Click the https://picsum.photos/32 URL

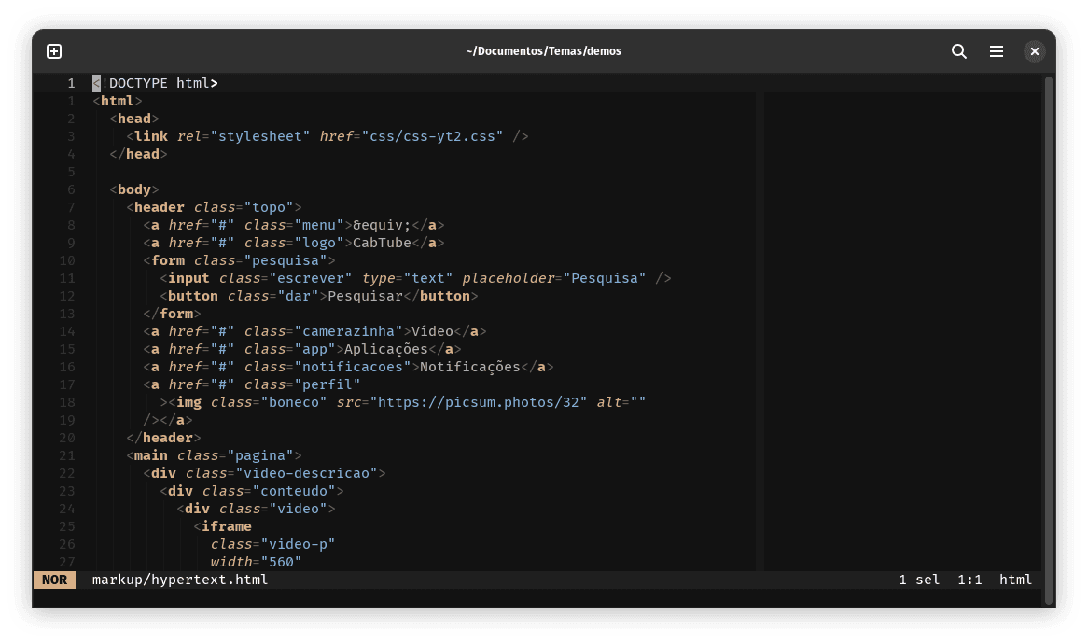click(x=478, y=402)
